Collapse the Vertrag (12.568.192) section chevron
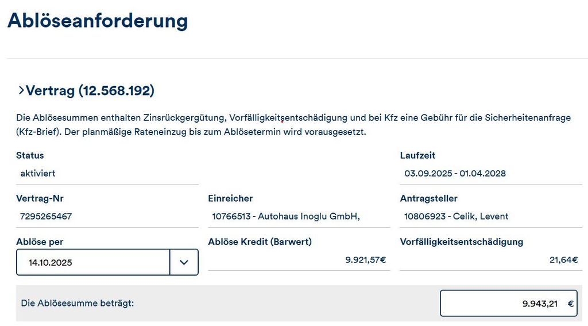The width and height of the screenshot is (588, 326). click(21, 90)
